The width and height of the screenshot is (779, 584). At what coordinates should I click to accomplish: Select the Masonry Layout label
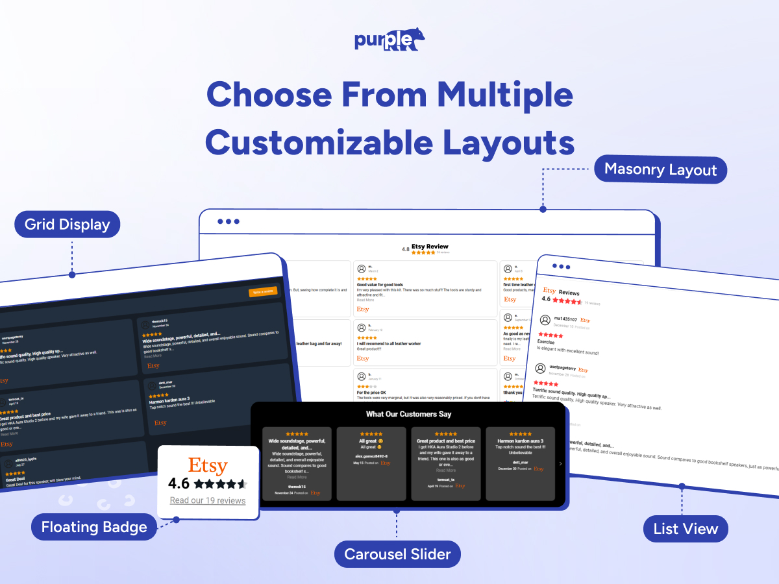click(660, 170)
